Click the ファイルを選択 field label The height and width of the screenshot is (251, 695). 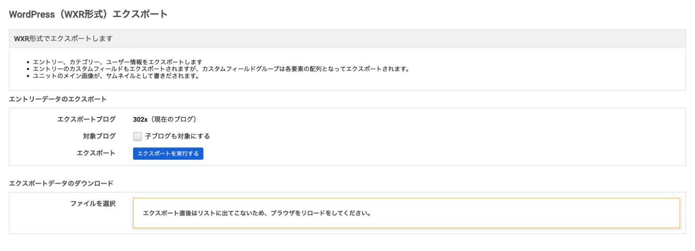(93, 203)
